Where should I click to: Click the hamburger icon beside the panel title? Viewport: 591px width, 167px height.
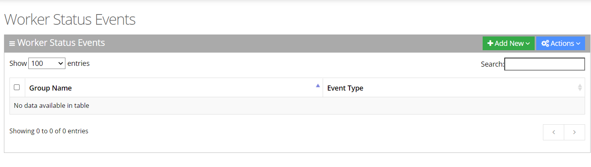click(x=12, y=44)
